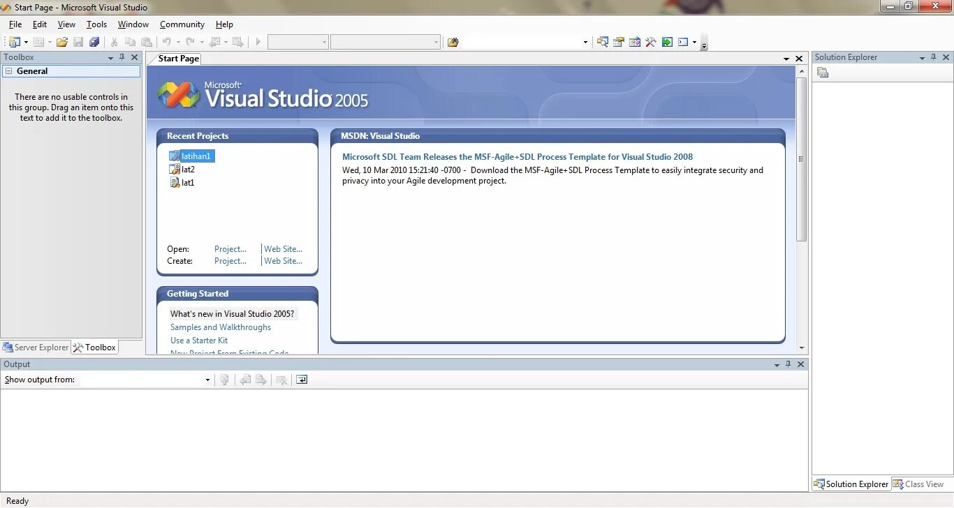Open Solution Explorer window position dropdown
Image resolution: width=954 pixels, height=508 pixels.
click(x=922, y=58)
